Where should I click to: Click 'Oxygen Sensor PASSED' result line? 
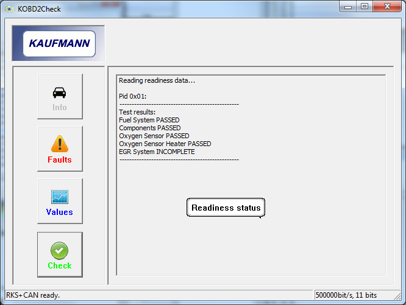[154, 136]
